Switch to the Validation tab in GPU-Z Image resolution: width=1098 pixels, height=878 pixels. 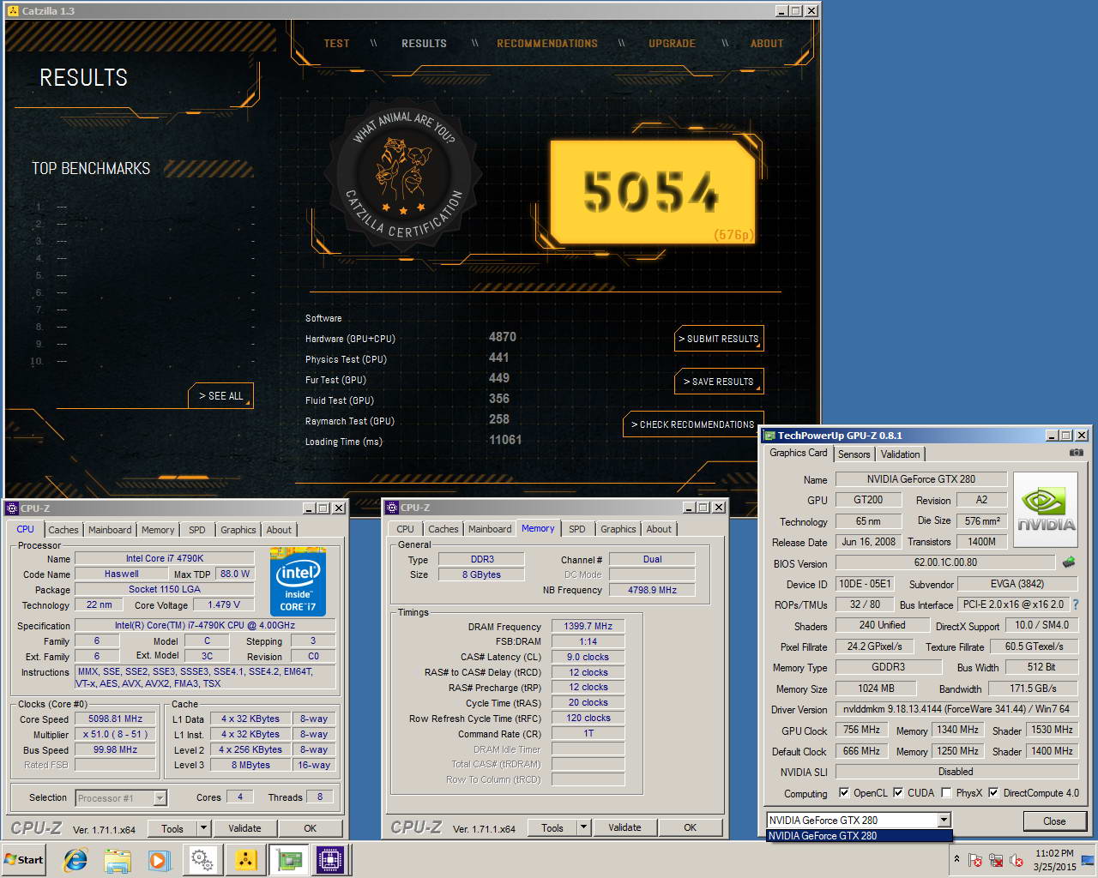coord(900,454)
